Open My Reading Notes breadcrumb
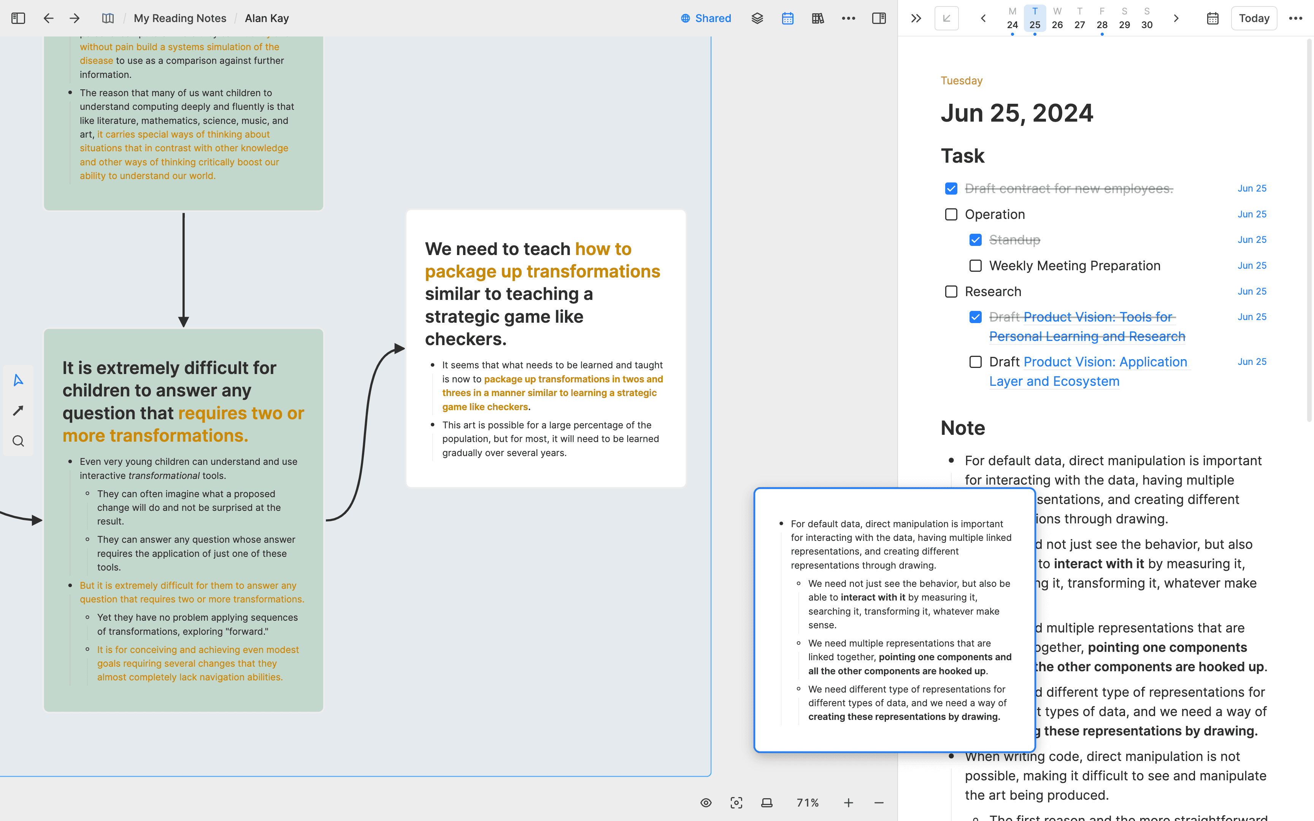The width and height of the screenshot is (1314, 821). tap(180, 18)
